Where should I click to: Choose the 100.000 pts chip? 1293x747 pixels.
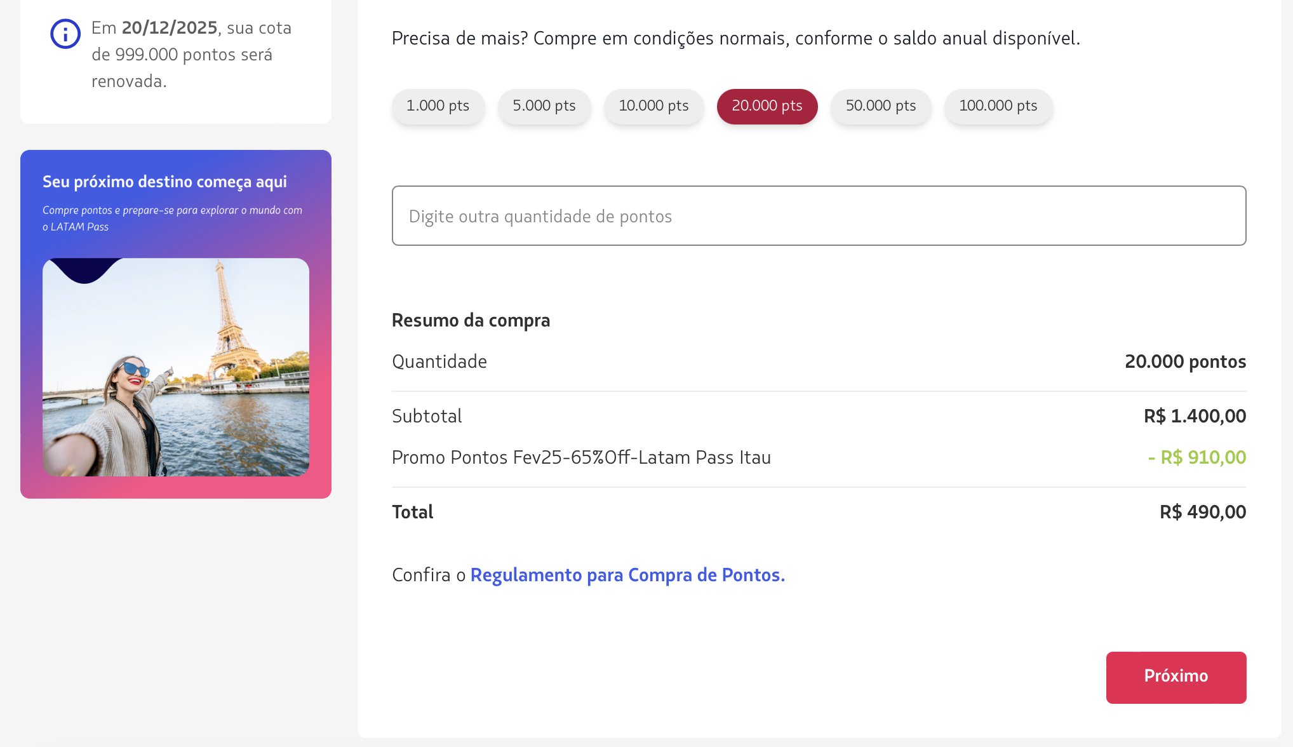click(x=998, y=106)
